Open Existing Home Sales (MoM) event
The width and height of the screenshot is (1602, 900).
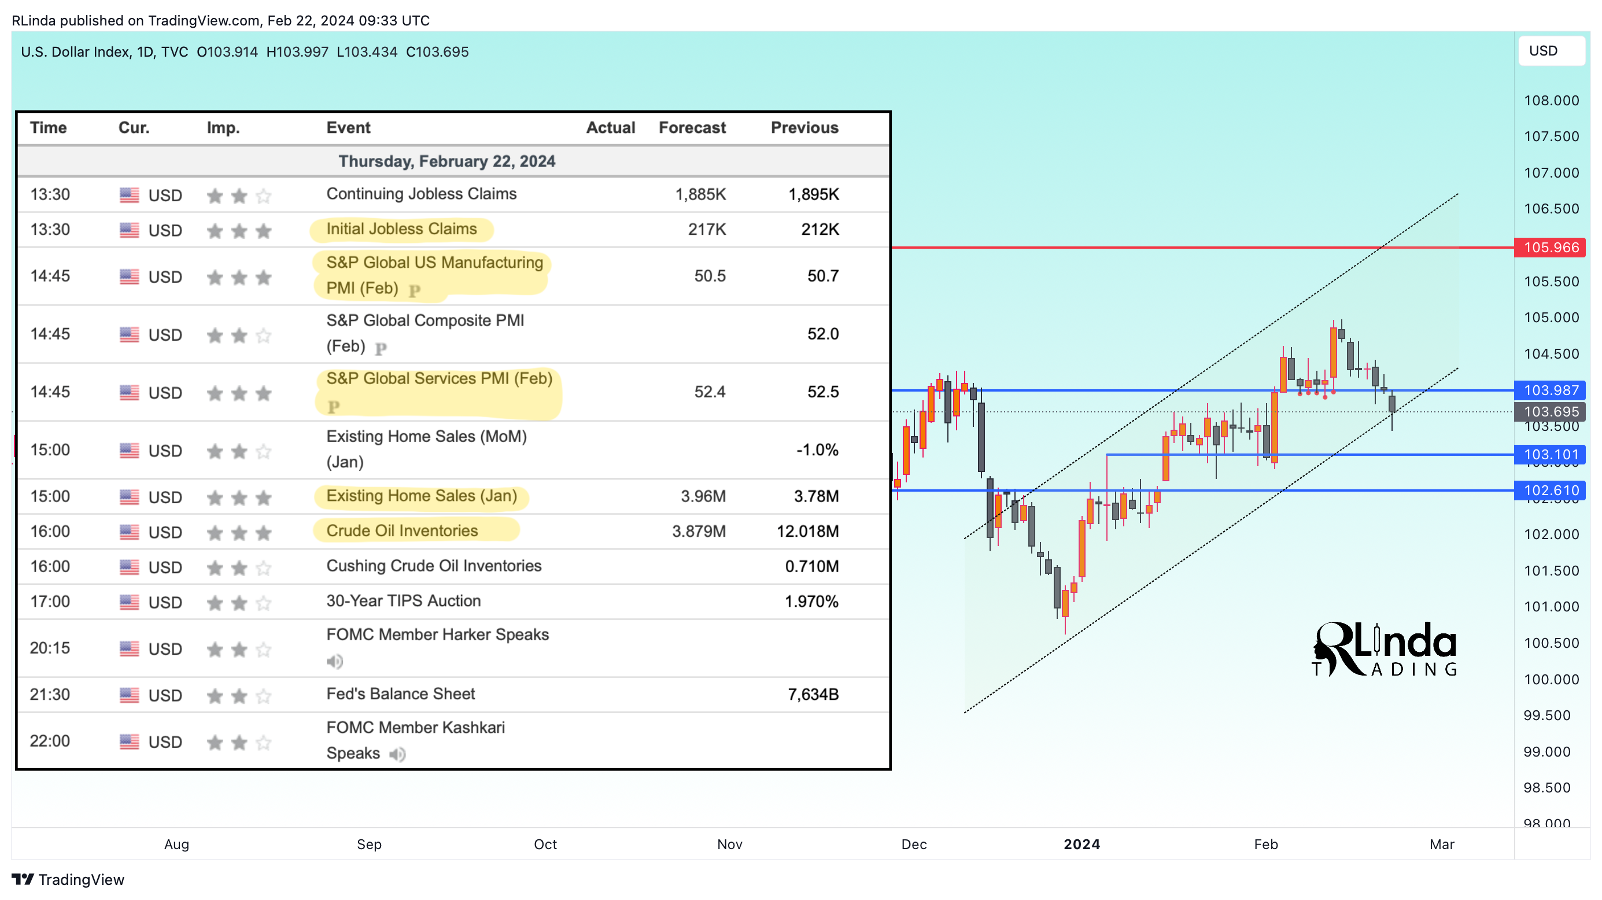pos(427,449)
